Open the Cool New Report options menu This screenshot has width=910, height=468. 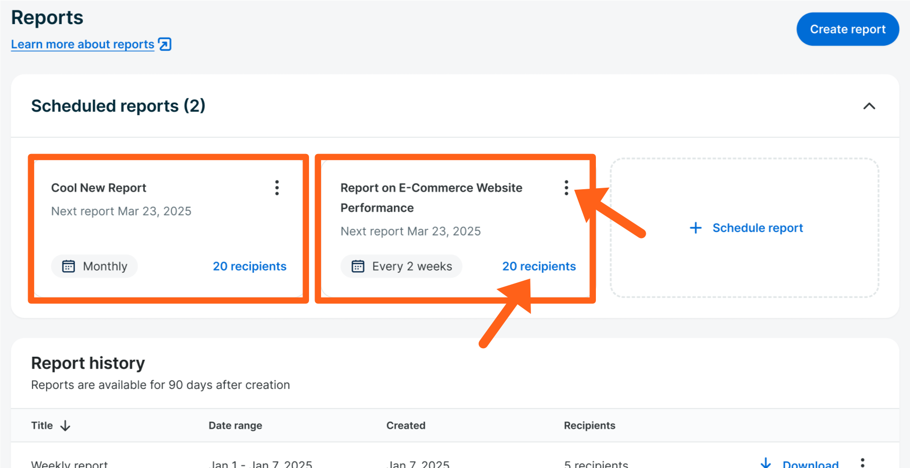(x=277, y=188)
